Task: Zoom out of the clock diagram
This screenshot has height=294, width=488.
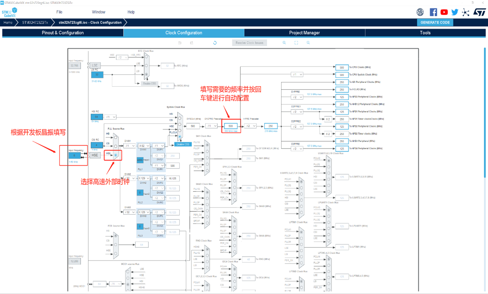Action: 308,43
